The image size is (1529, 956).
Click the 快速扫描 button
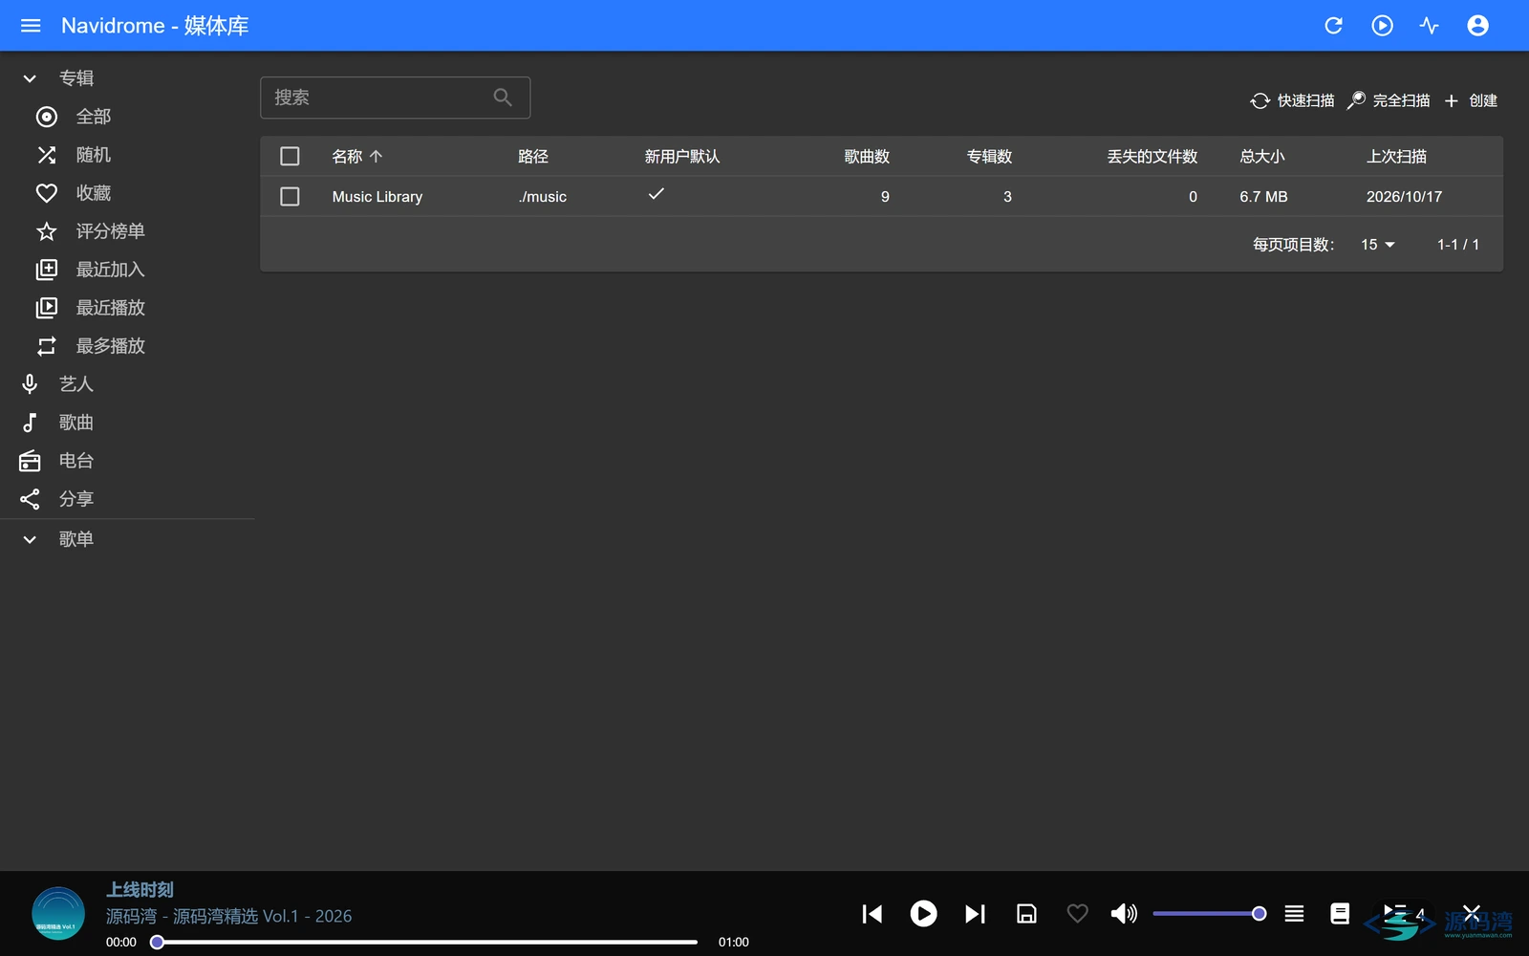point(1292,100)
